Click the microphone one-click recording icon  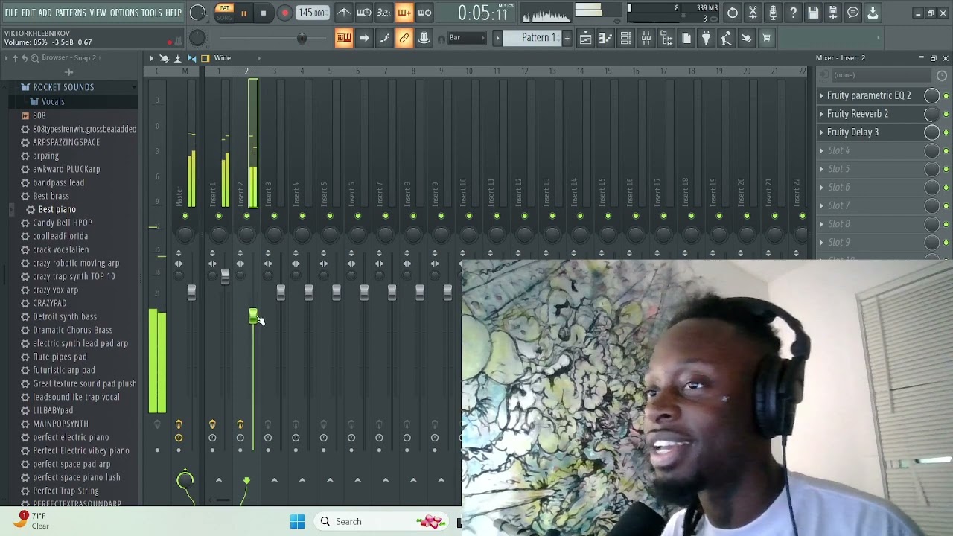(773, 13)
